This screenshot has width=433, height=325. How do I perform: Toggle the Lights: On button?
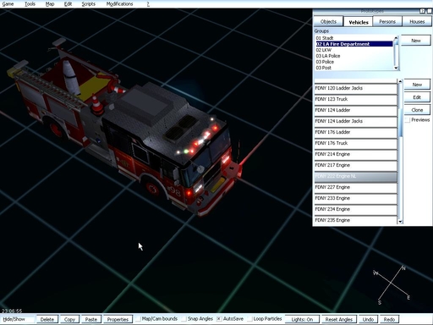point(302,319)
